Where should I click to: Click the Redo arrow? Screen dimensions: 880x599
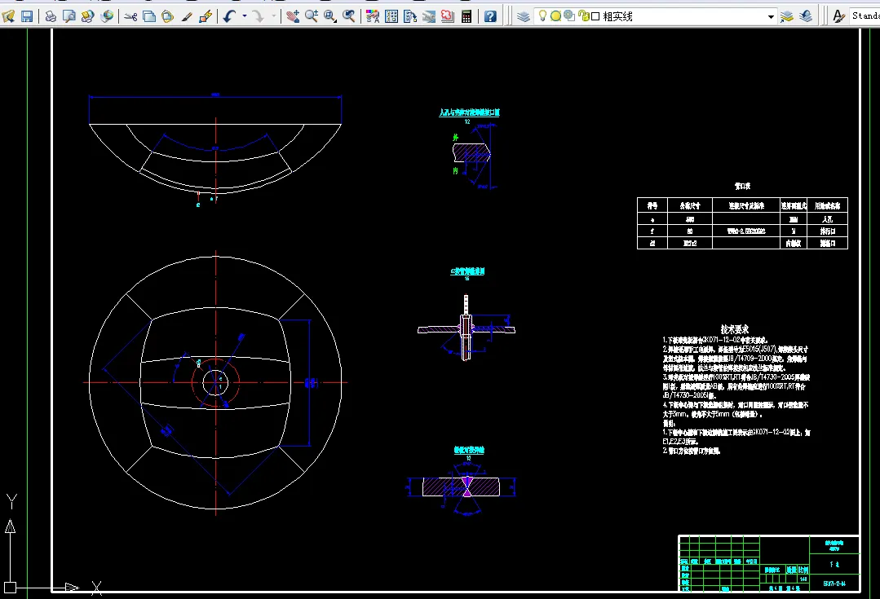pyautogui.click(x=259, y=16)
